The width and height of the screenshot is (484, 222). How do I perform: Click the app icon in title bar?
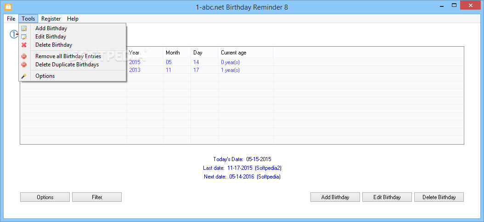[8, 6]
